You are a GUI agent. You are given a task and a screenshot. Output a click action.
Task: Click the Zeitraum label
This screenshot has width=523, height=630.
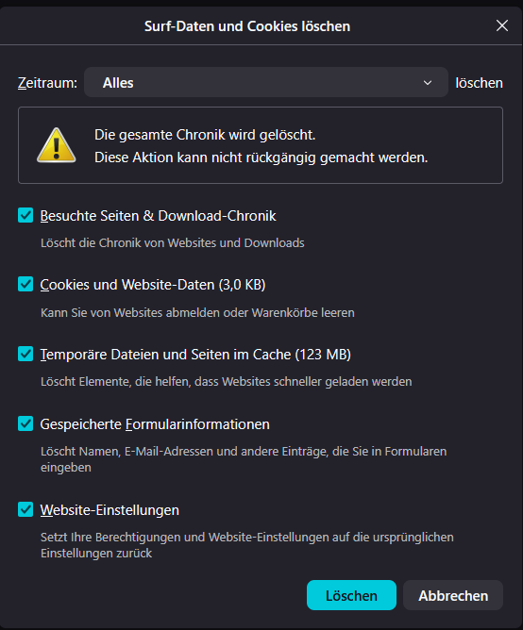47,83
